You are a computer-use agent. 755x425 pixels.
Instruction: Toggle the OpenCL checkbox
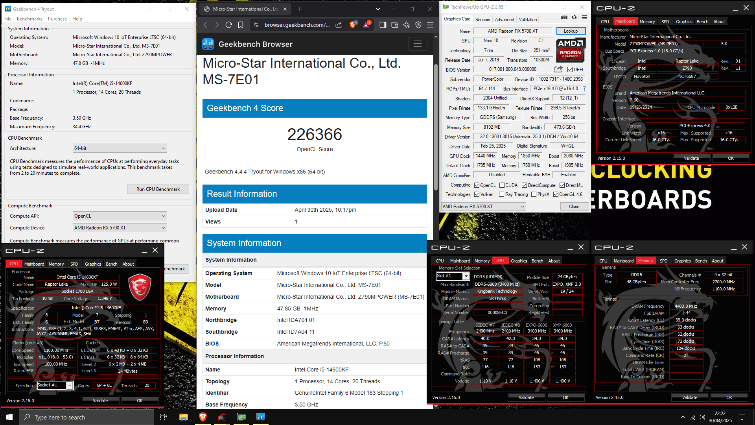477,185
